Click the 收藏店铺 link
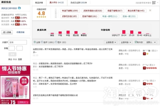The image size is (160, 106). (20, 32)
